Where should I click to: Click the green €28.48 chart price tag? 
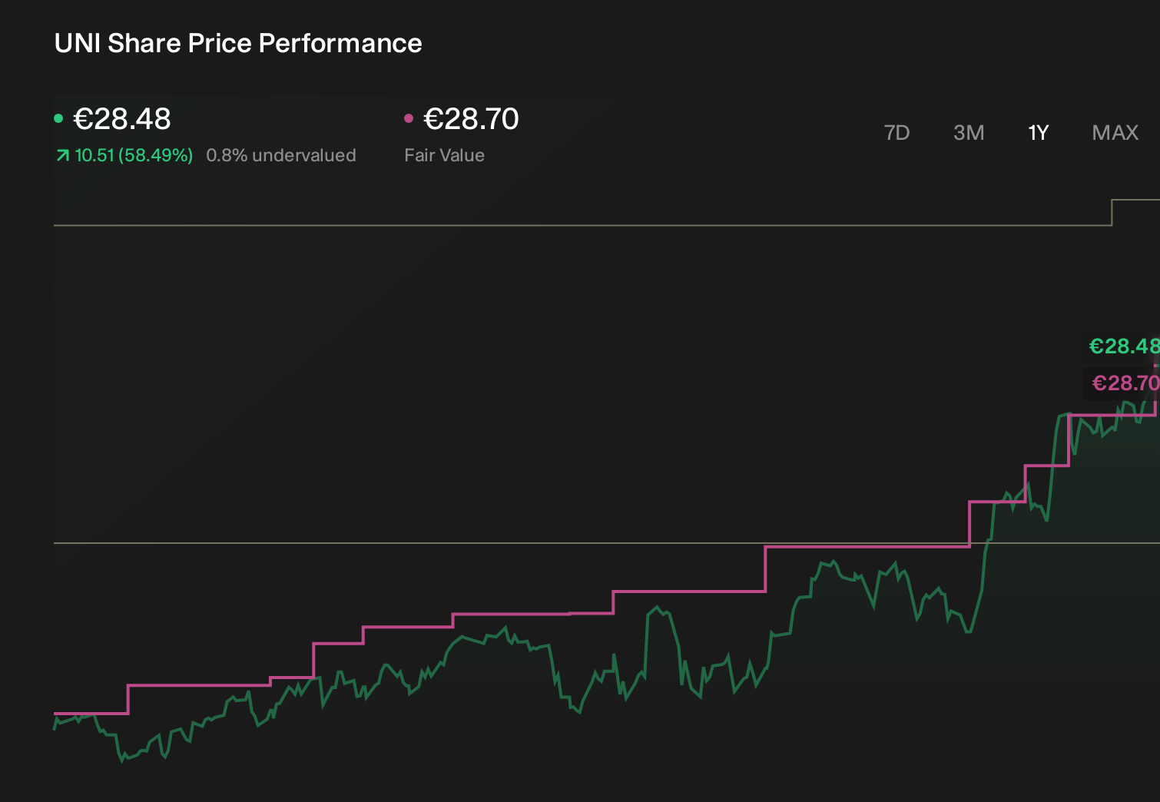tap(1124, 346)
